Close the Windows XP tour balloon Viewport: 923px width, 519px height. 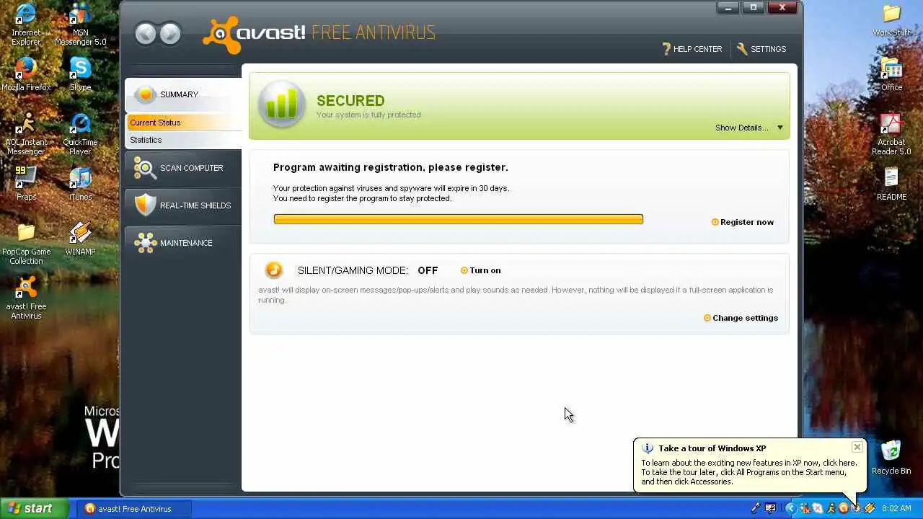tap(857, 447)
